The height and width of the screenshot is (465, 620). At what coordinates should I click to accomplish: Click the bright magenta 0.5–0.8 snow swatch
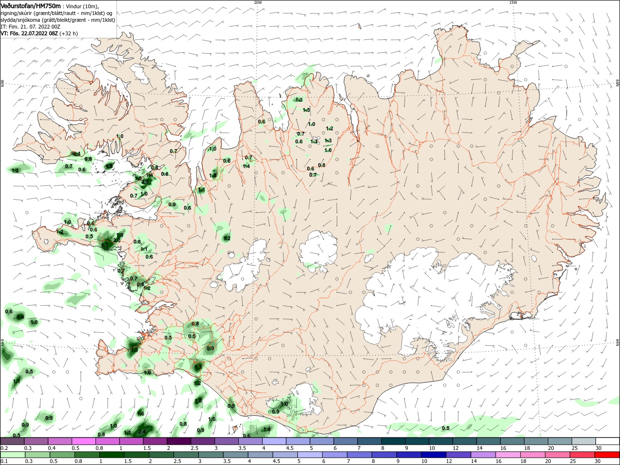83,441
